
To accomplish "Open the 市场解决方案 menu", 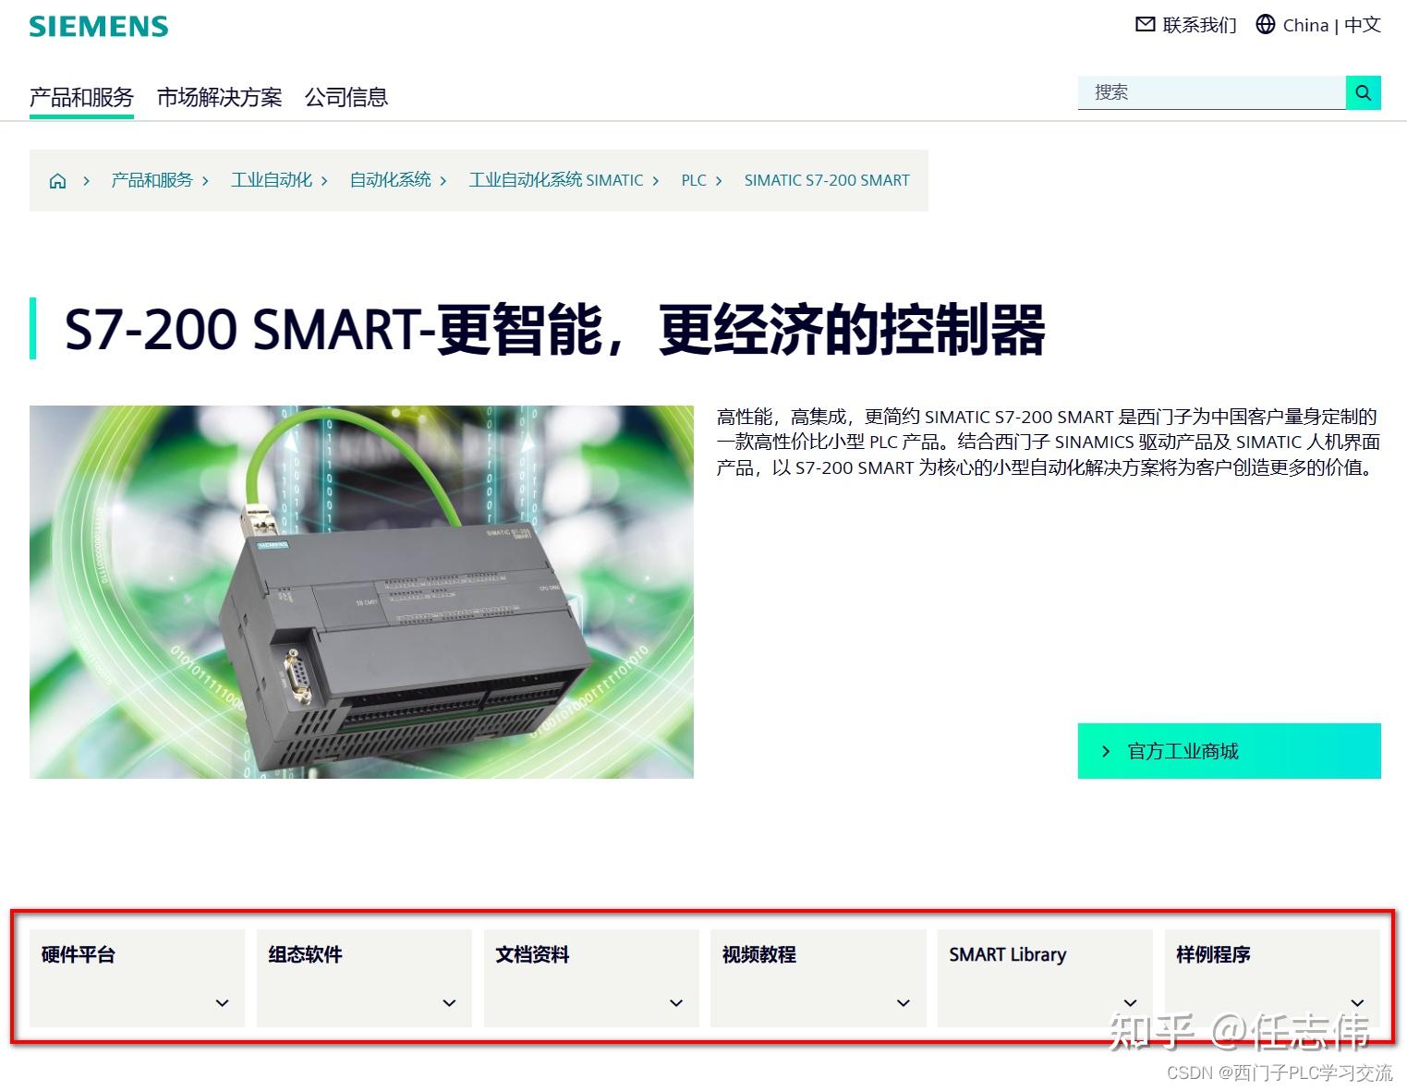I will pyautogui.click(x=218, y=98).
